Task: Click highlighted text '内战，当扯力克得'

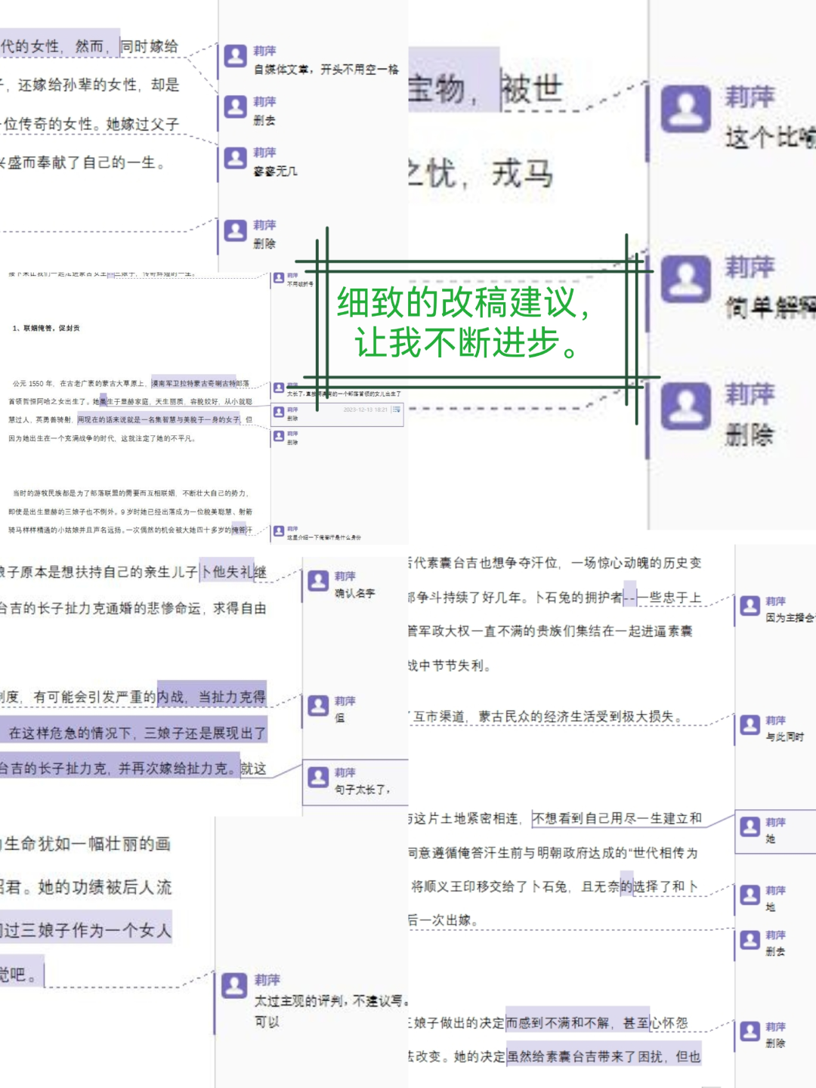Action: pos(212,697)
